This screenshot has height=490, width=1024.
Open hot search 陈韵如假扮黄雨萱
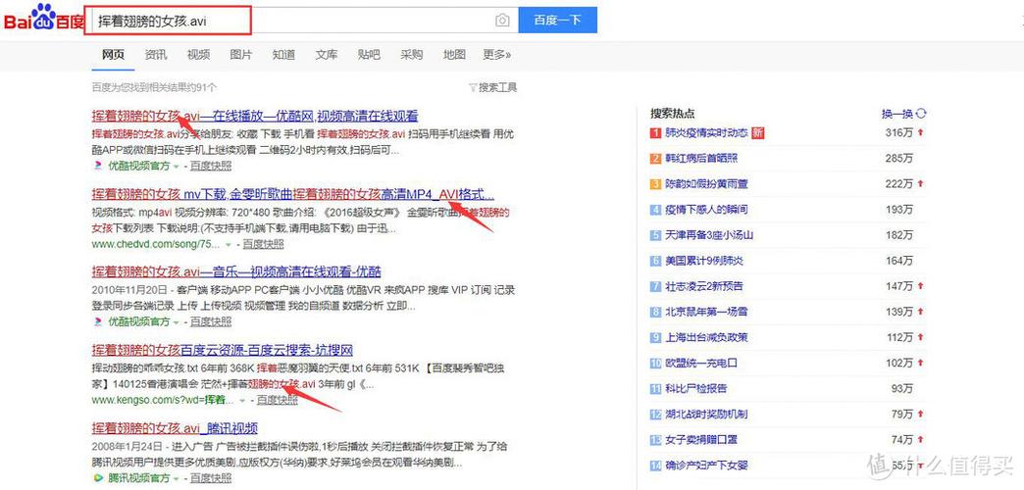tap(706, 184)
